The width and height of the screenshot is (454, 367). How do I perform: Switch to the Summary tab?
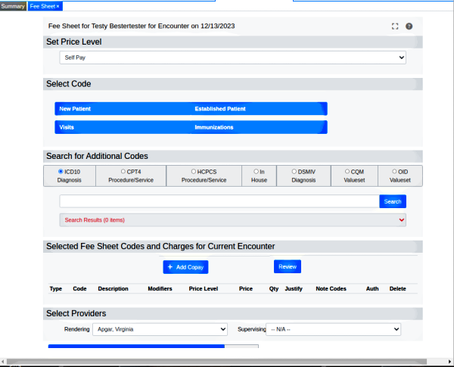13,6
